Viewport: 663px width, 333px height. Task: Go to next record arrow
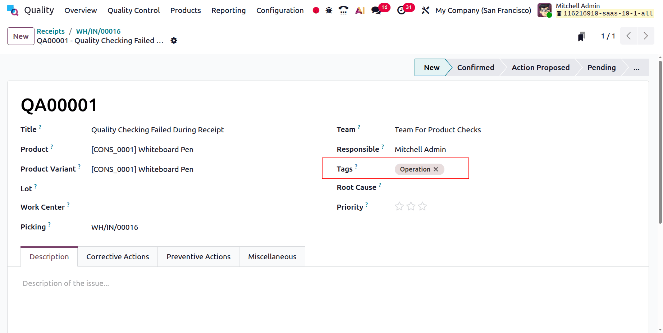[646, 36]
